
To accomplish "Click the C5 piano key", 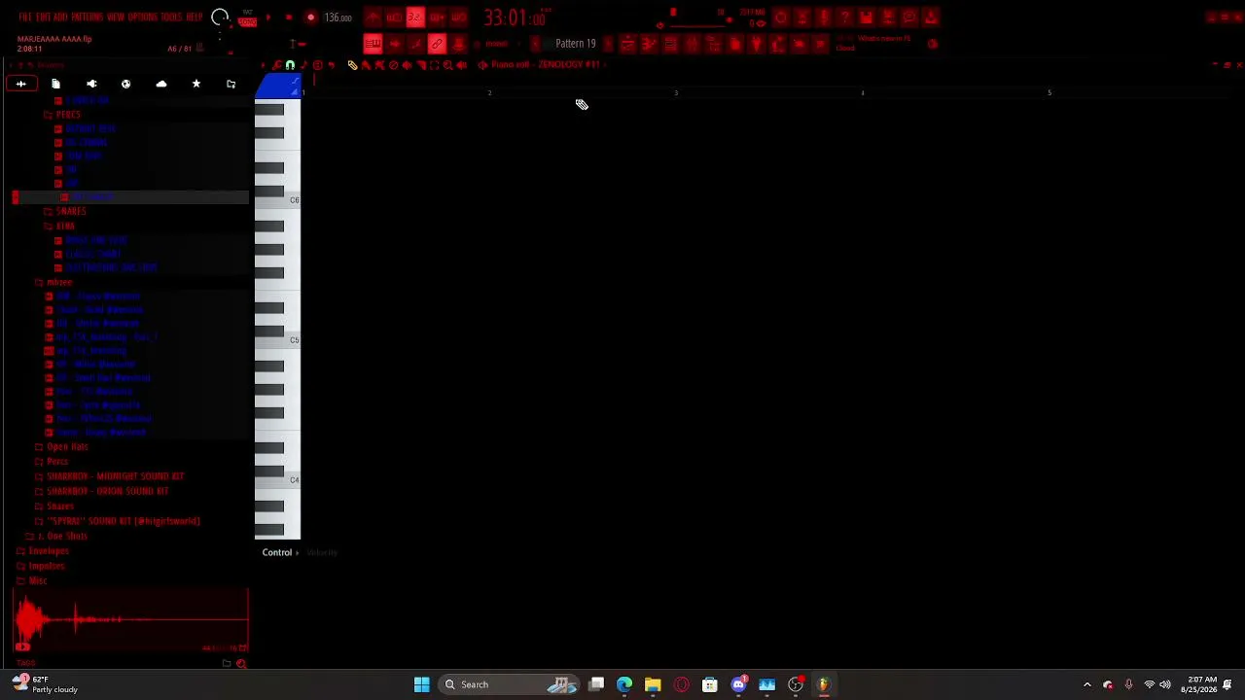I will pyautogui.click(x=278, y=340).
